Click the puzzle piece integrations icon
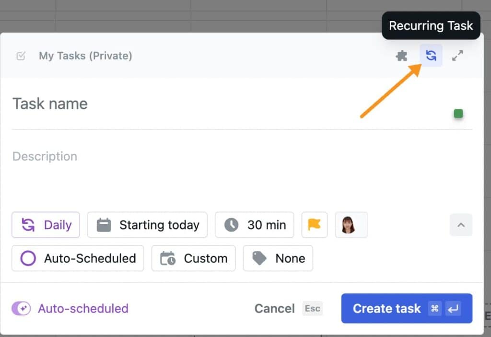 click(401, 55)
